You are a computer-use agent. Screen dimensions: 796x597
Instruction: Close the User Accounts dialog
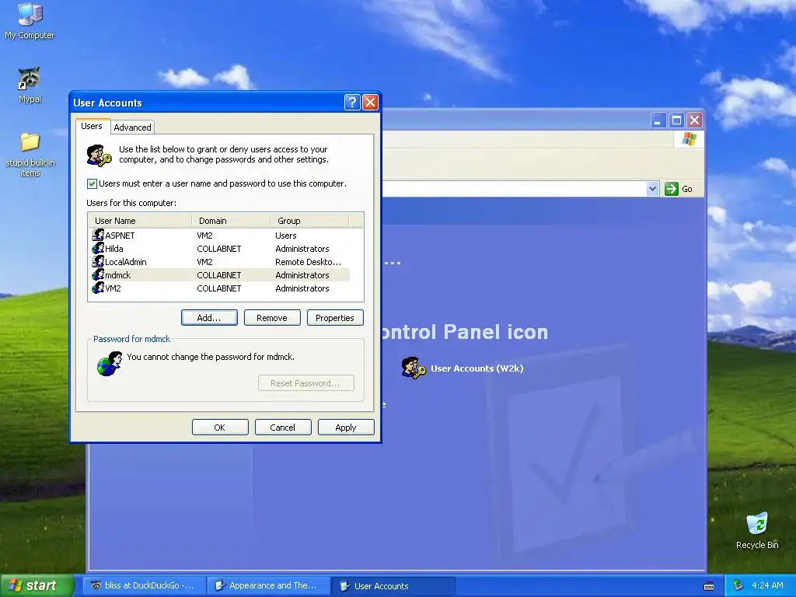click(x=370, y=103)
